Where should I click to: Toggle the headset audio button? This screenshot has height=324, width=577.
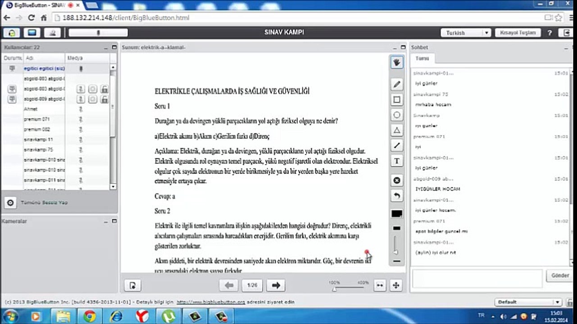tap(12, 32)
